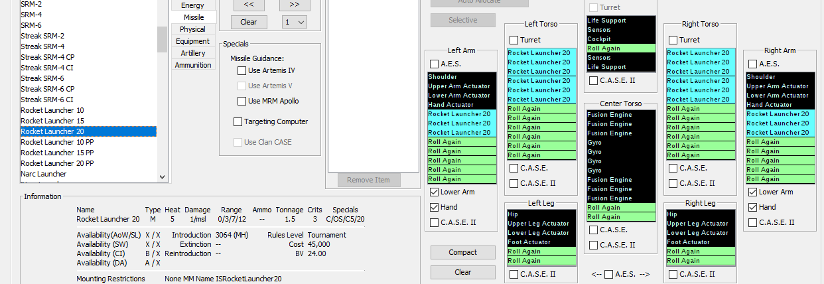Select Upper Arm Actuator in Right Arm
824x284 pixels.
pos(780,86)
